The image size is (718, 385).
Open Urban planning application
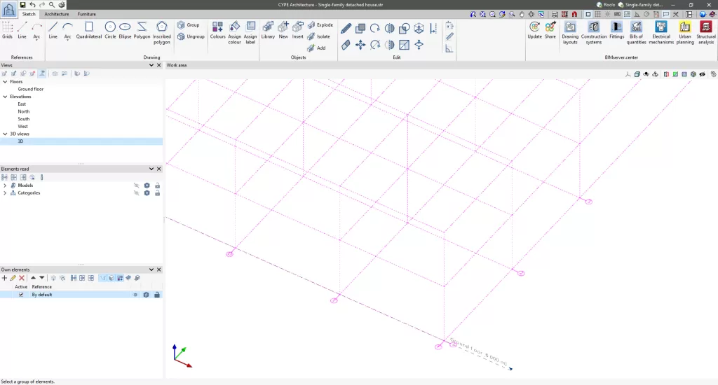point(685,32)
